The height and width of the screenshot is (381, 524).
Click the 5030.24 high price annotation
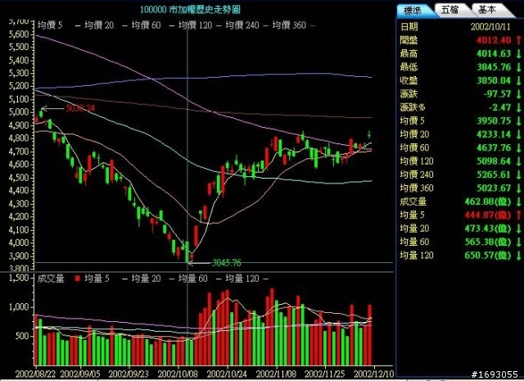[x=80, y=108]
